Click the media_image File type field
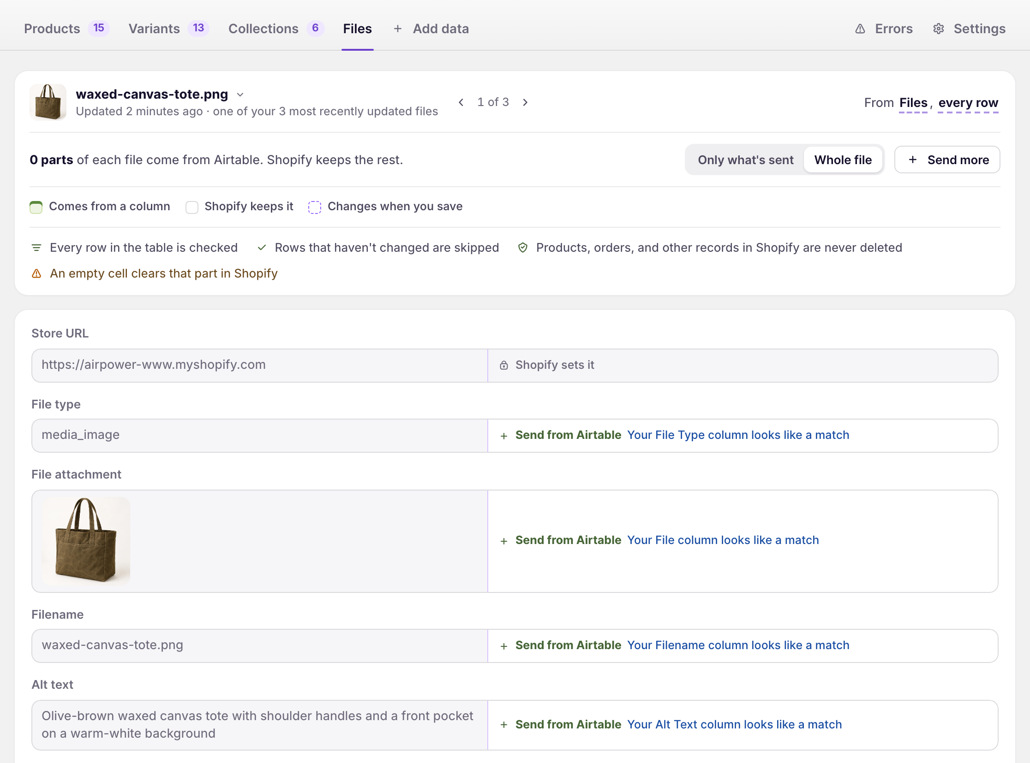 [x=260, y=436]
